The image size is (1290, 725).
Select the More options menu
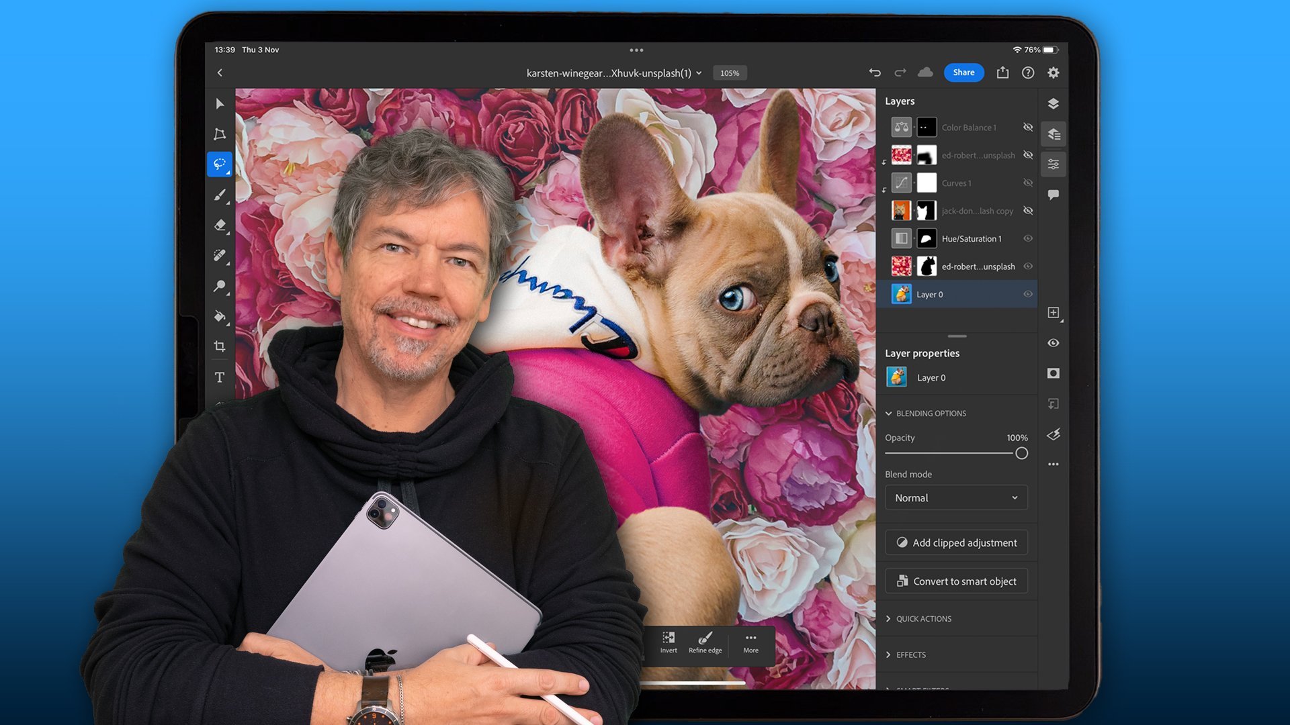[750, 641]
